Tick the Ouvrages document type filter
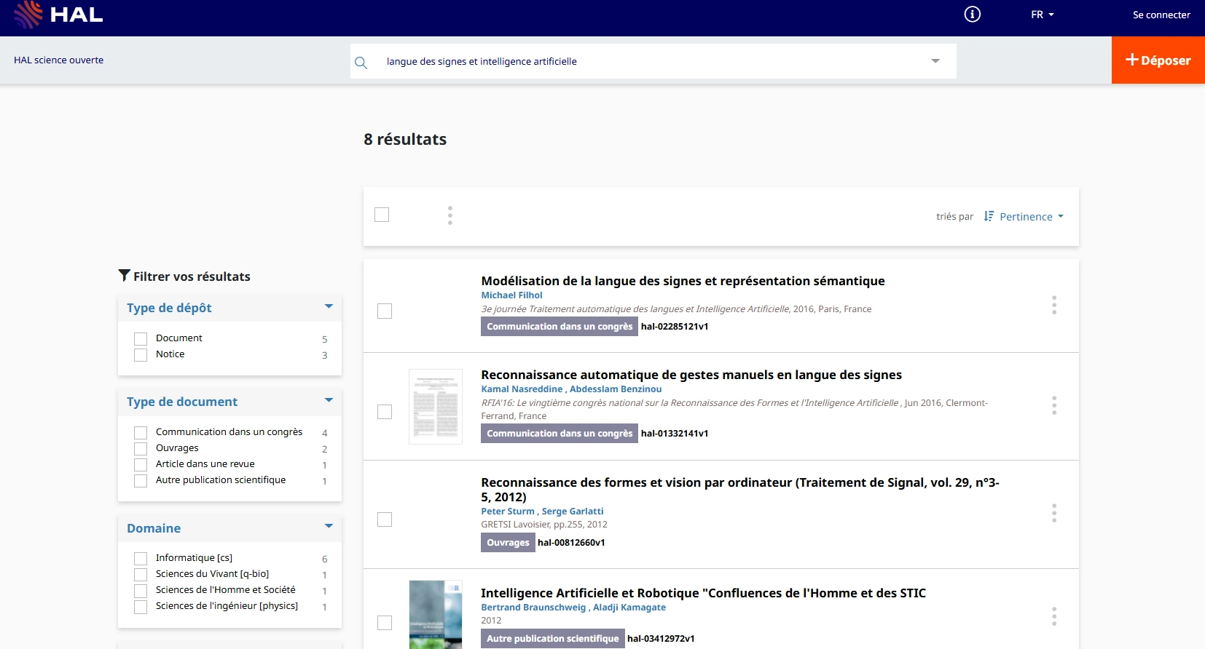1205x649 pixels. pyautogui.click(x=141, y=449)
